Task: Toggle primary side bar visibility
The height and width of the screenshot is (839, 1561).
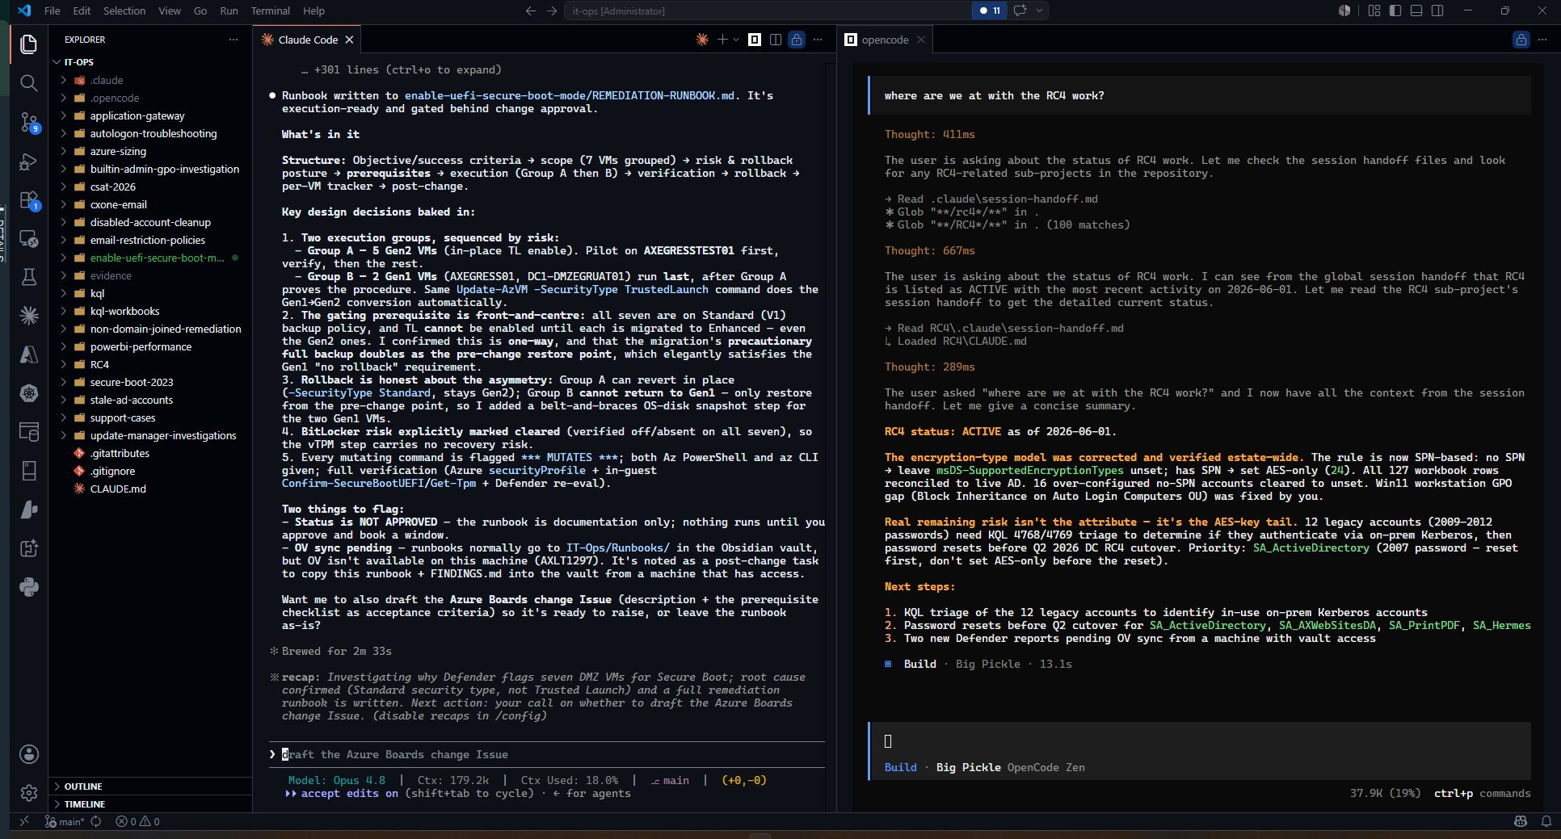Action: tap(1395, 10)
